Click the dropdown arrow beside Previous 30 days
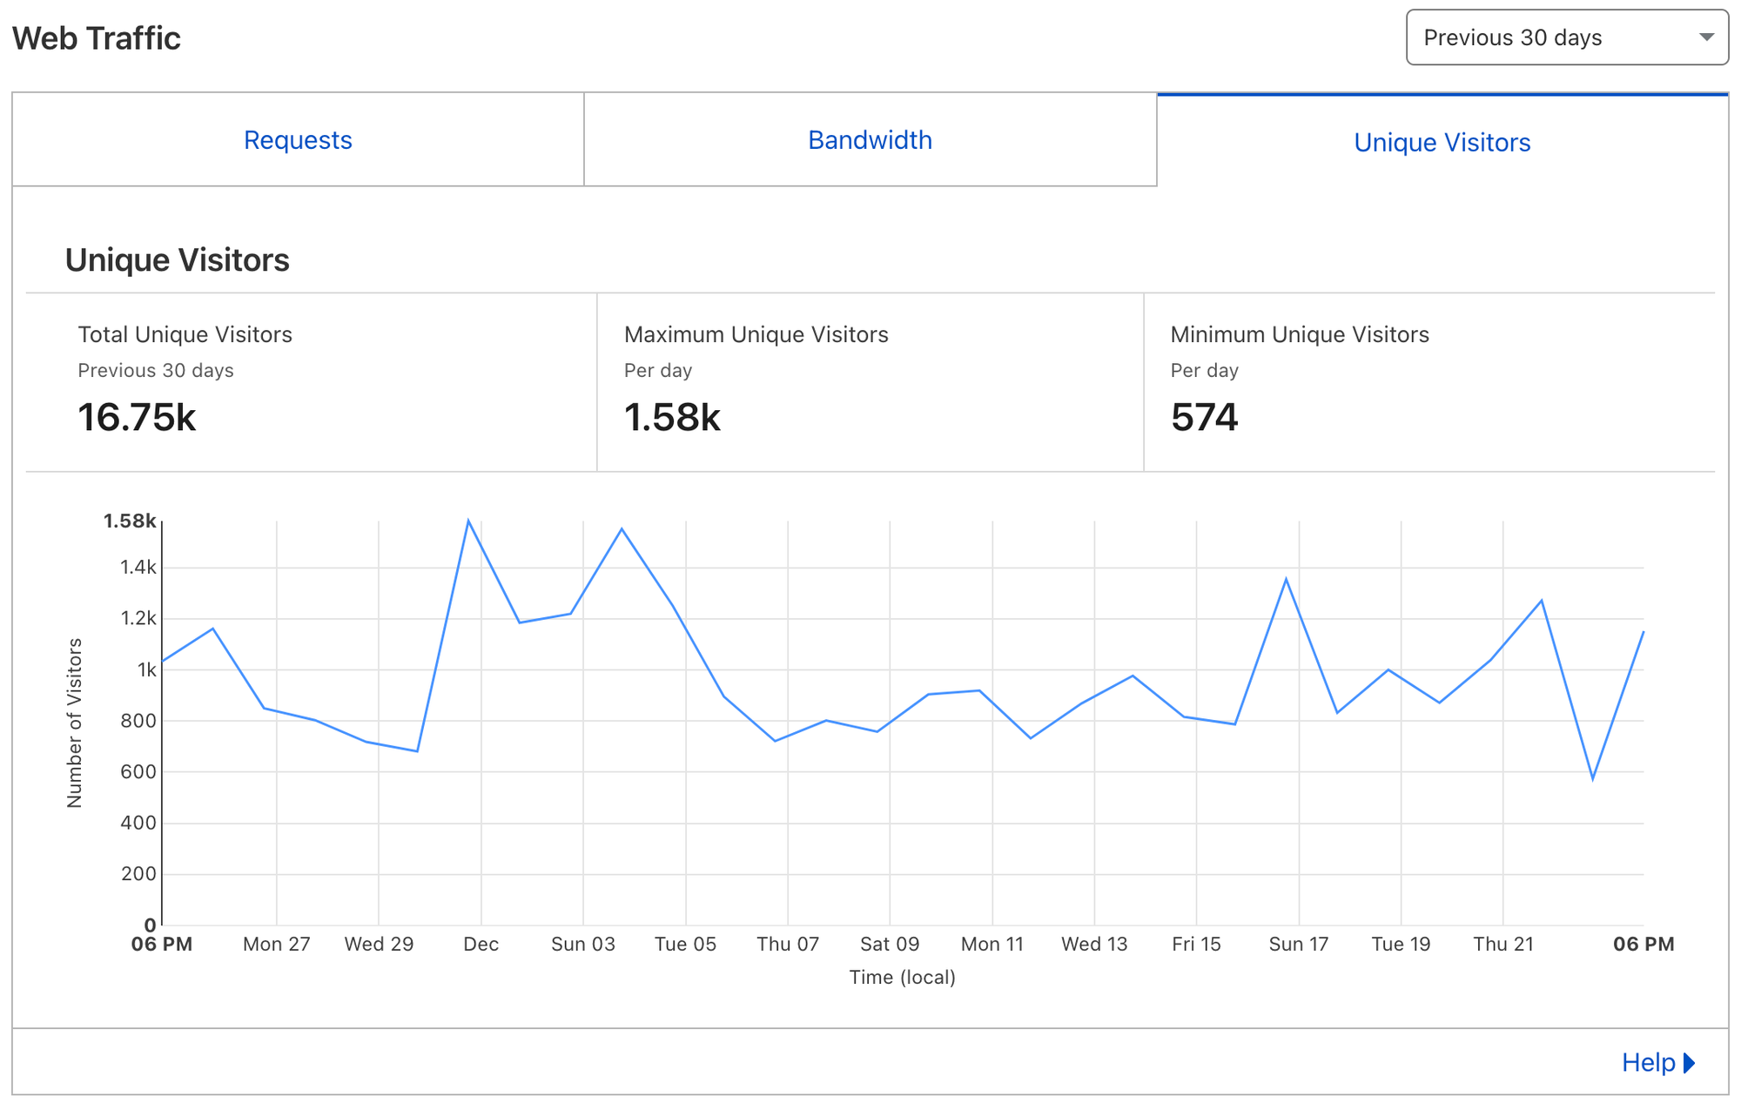This screenshot has width=1741, height=1110. point(1706,37)
